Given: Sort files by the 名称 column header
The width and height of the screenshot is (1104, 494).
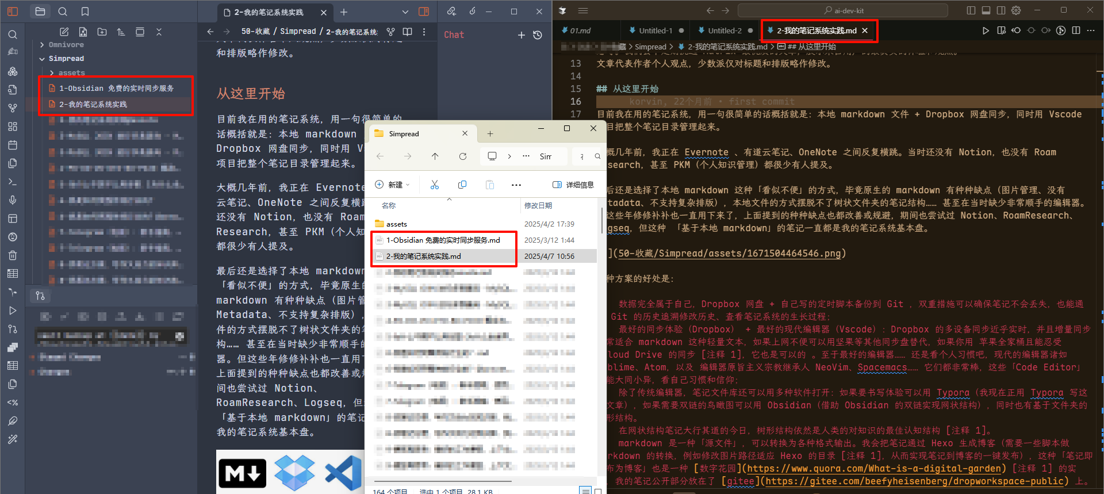Looking at the screenshot, I should point(389,205).
